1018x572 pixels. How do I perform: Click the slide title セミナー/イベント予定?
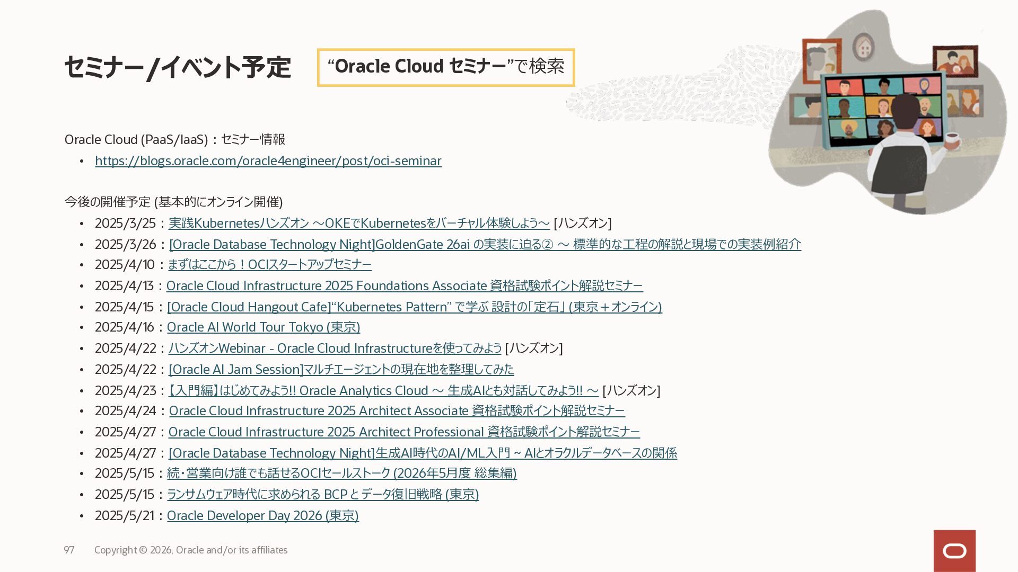tap(177, 68)
